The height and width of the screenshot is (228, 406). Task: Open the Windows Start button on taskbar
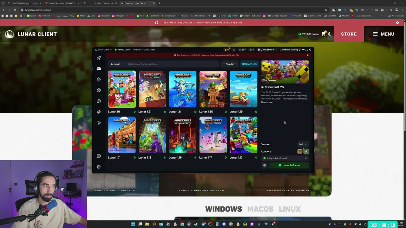(133, 225)
